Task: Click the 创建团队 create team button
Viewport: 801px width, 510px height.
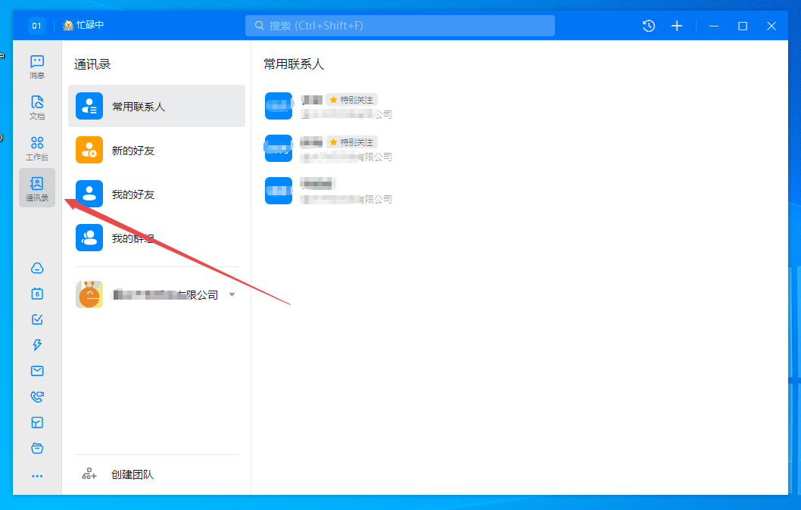Action: coord(132,474)
